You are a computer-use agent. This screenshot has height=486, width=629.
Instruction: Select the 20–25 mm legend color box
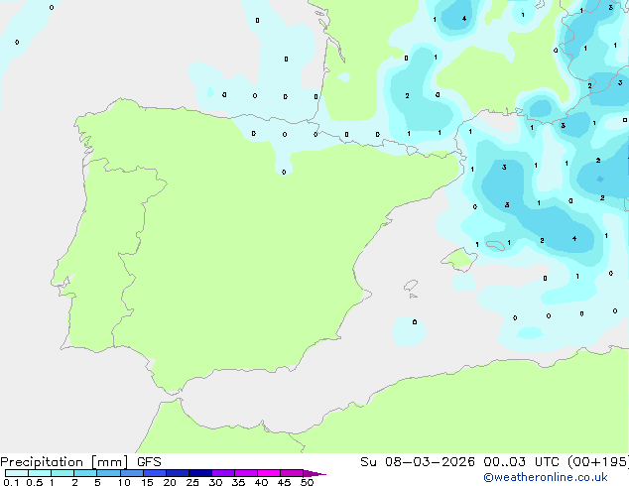point(178,473)
